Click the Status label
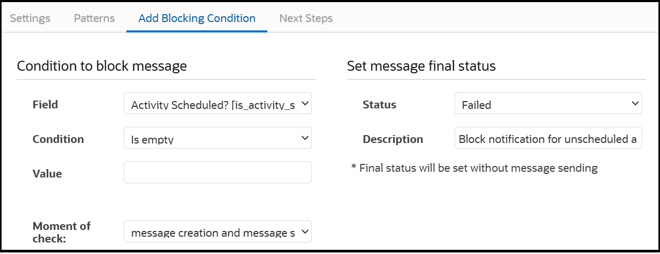 click(x=380, y=105)
